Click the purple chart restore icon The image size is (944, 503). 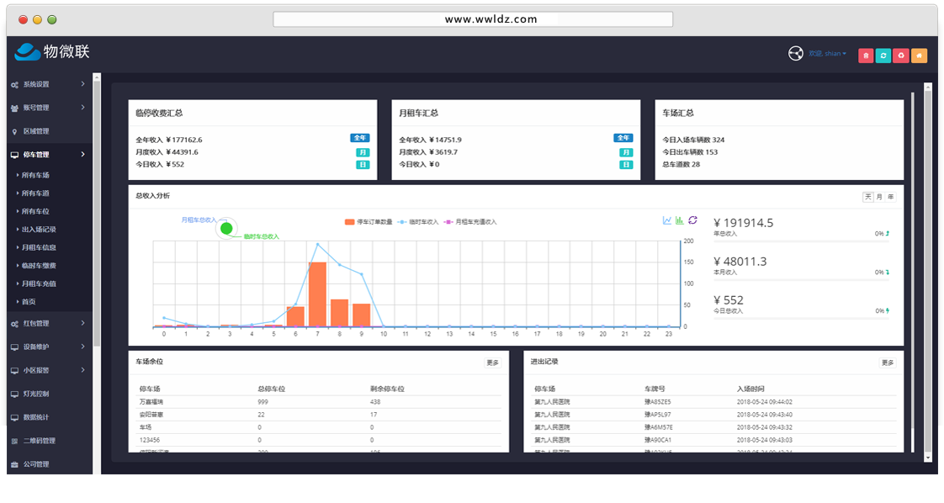(692, 220)
